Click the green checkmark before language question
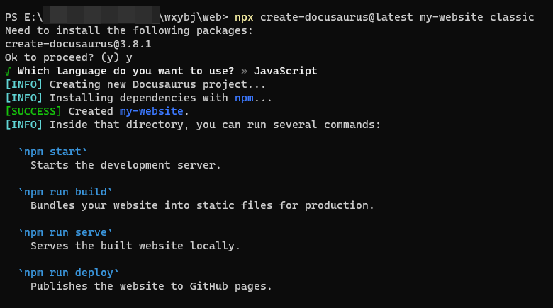This screenshot has height=308, width=553. click(x=8, y=72)
